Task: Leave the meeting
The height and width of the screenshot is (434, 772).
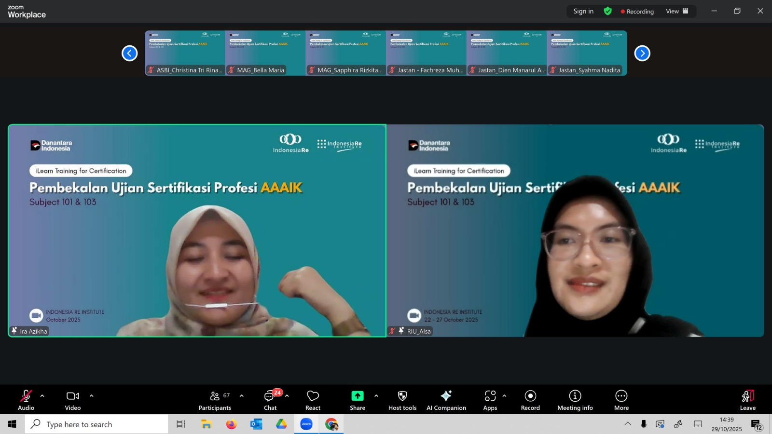Action: (x=747, y=400)
